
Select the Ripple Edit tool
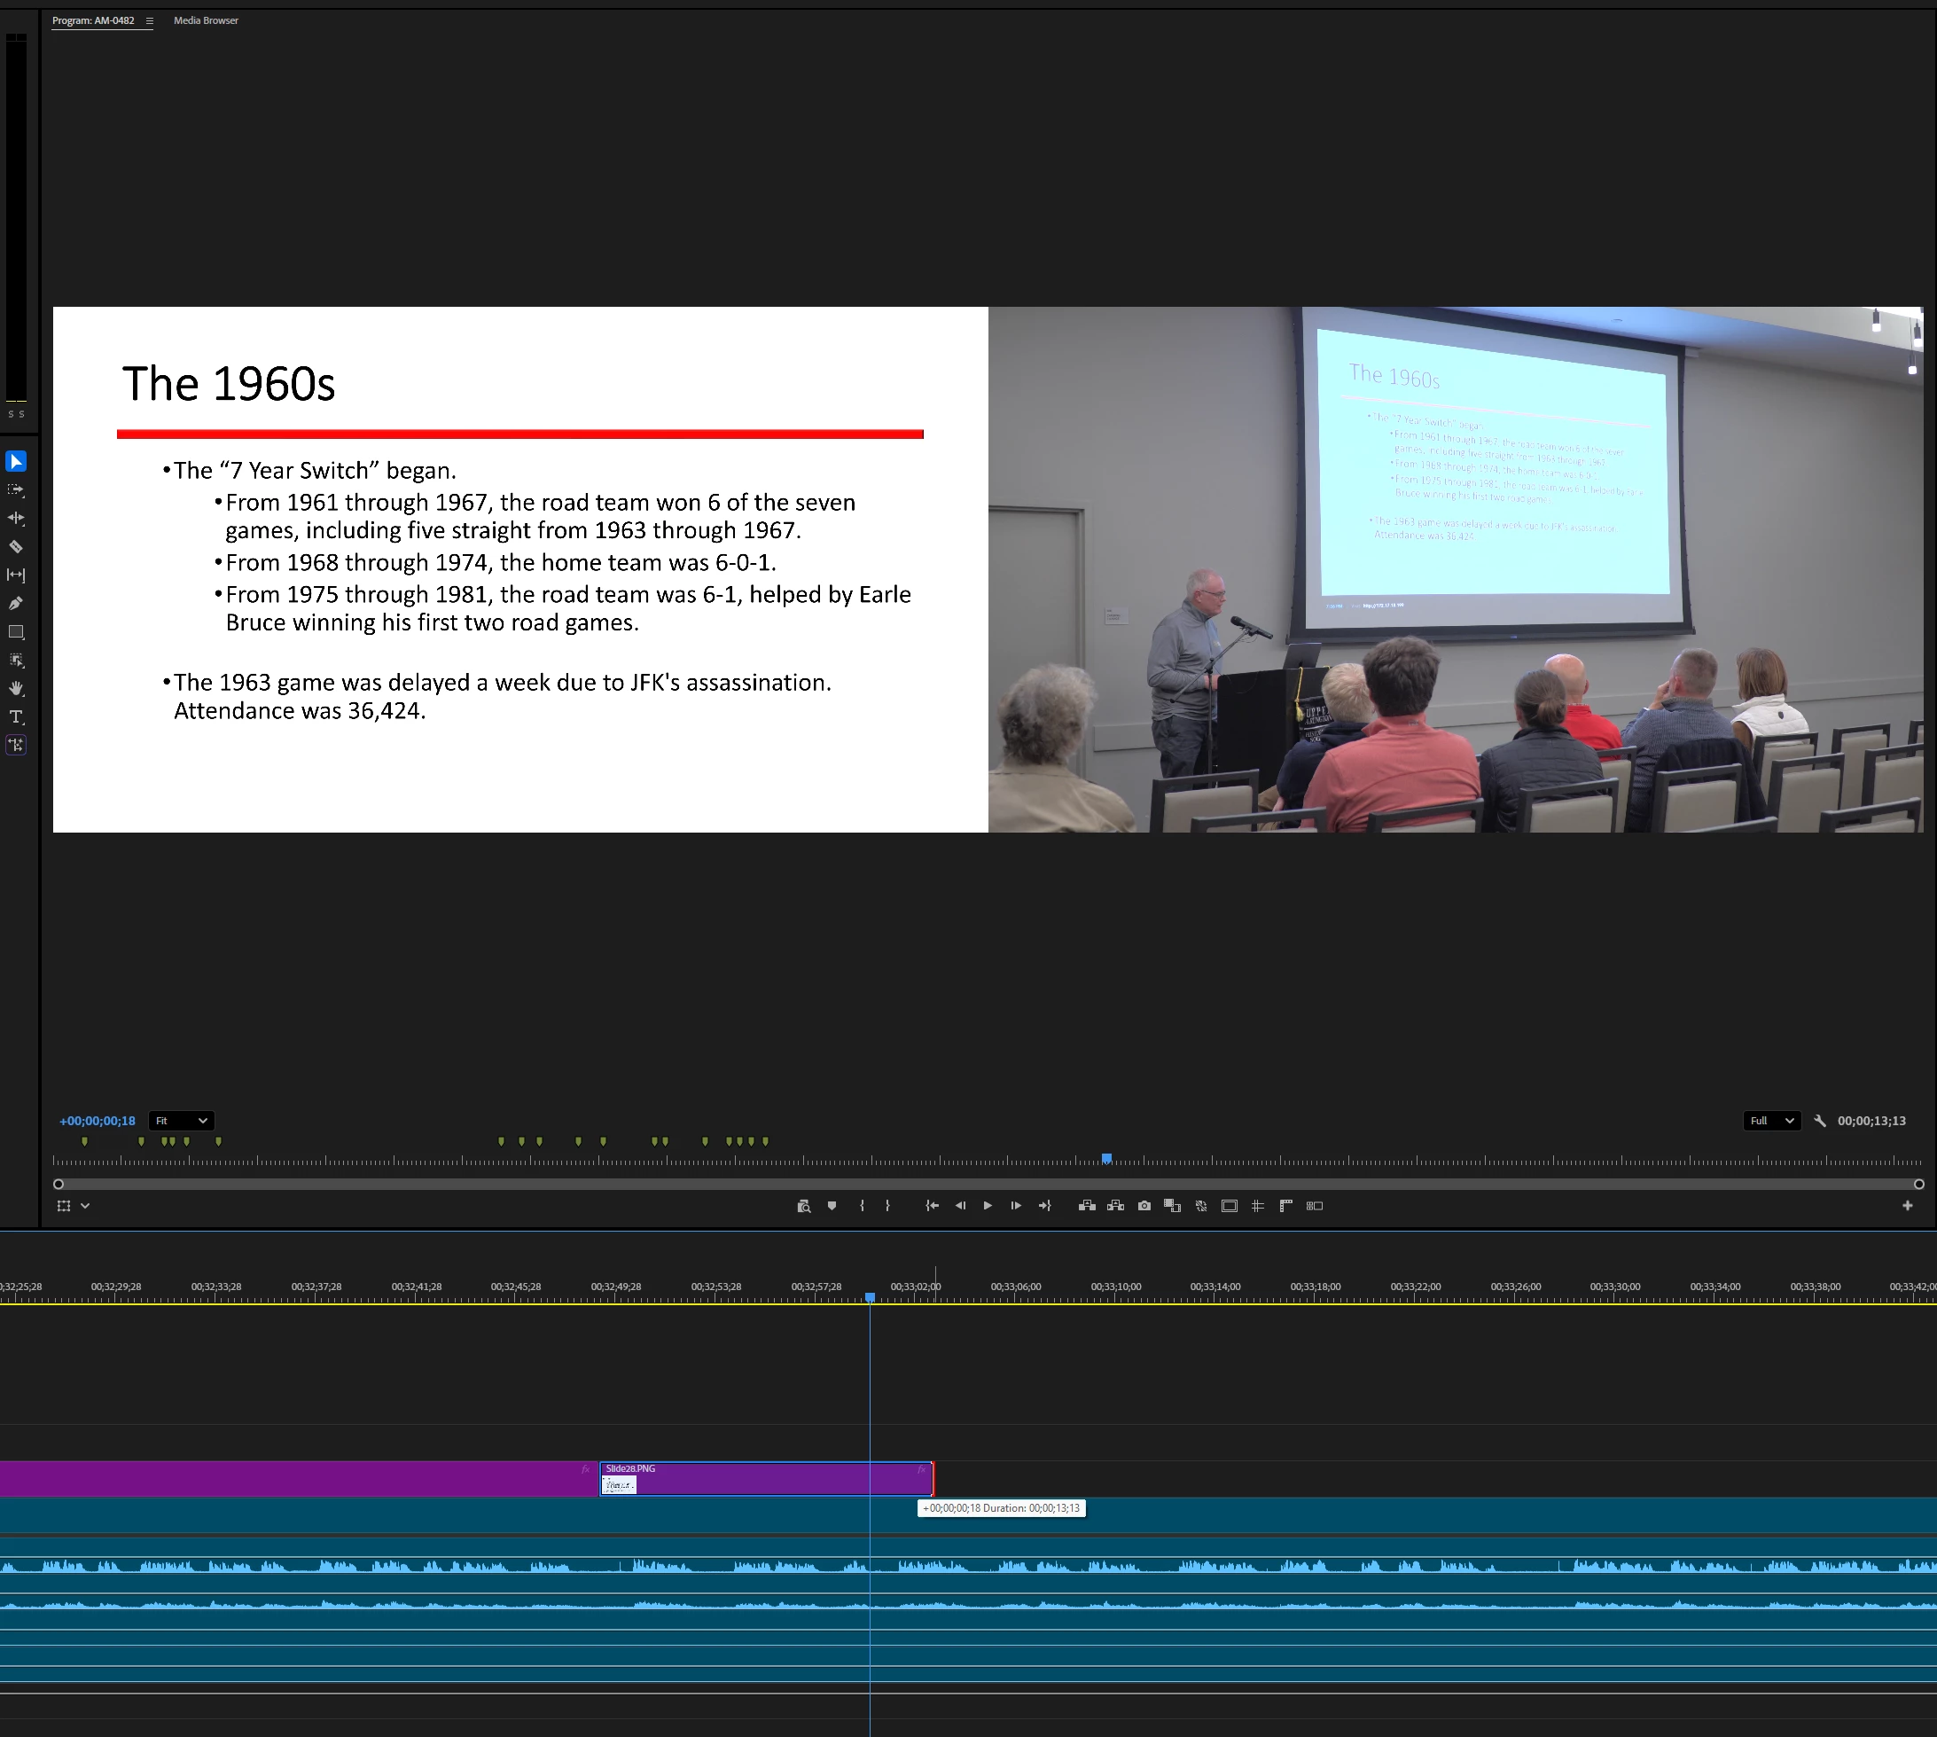pyautogui.click(x=16, y=518)
